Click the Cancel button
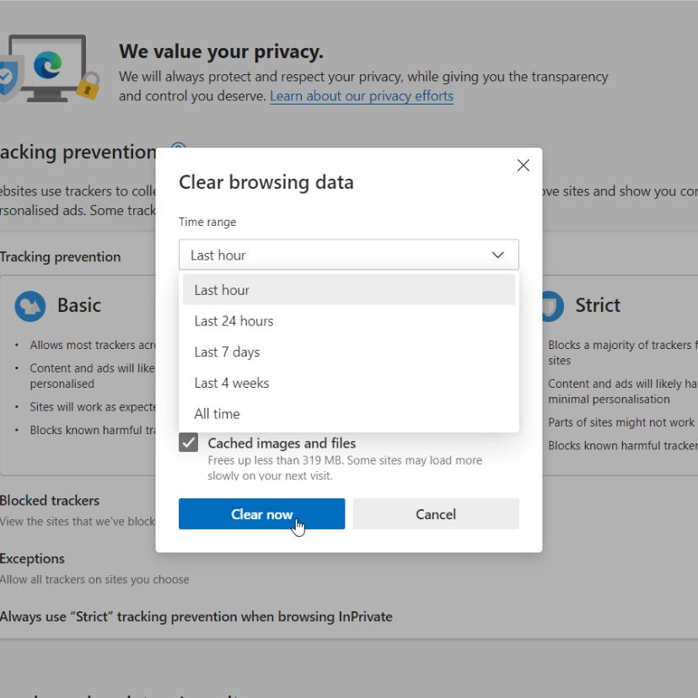 (x=436, y=513)
